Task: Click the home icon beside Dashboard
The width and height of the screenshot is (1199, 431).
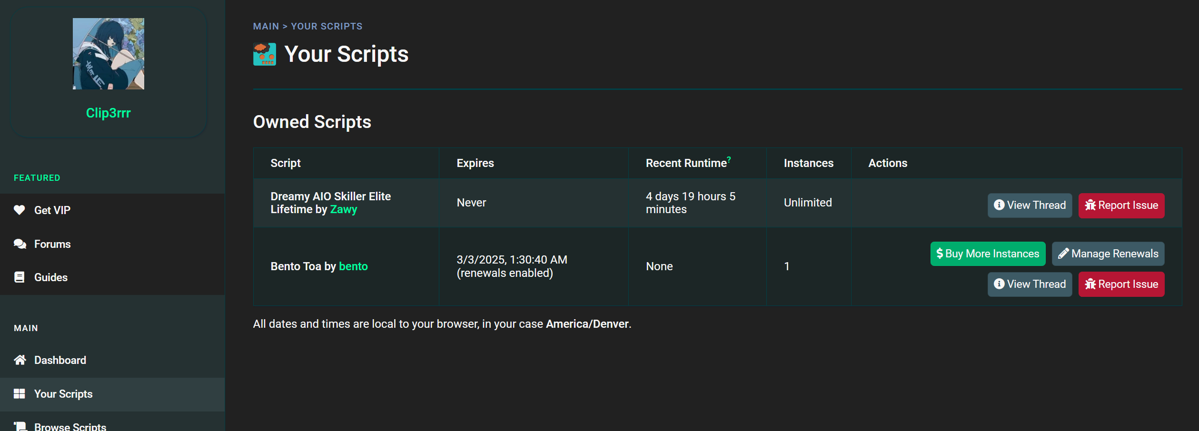Action: coord(20,360)
